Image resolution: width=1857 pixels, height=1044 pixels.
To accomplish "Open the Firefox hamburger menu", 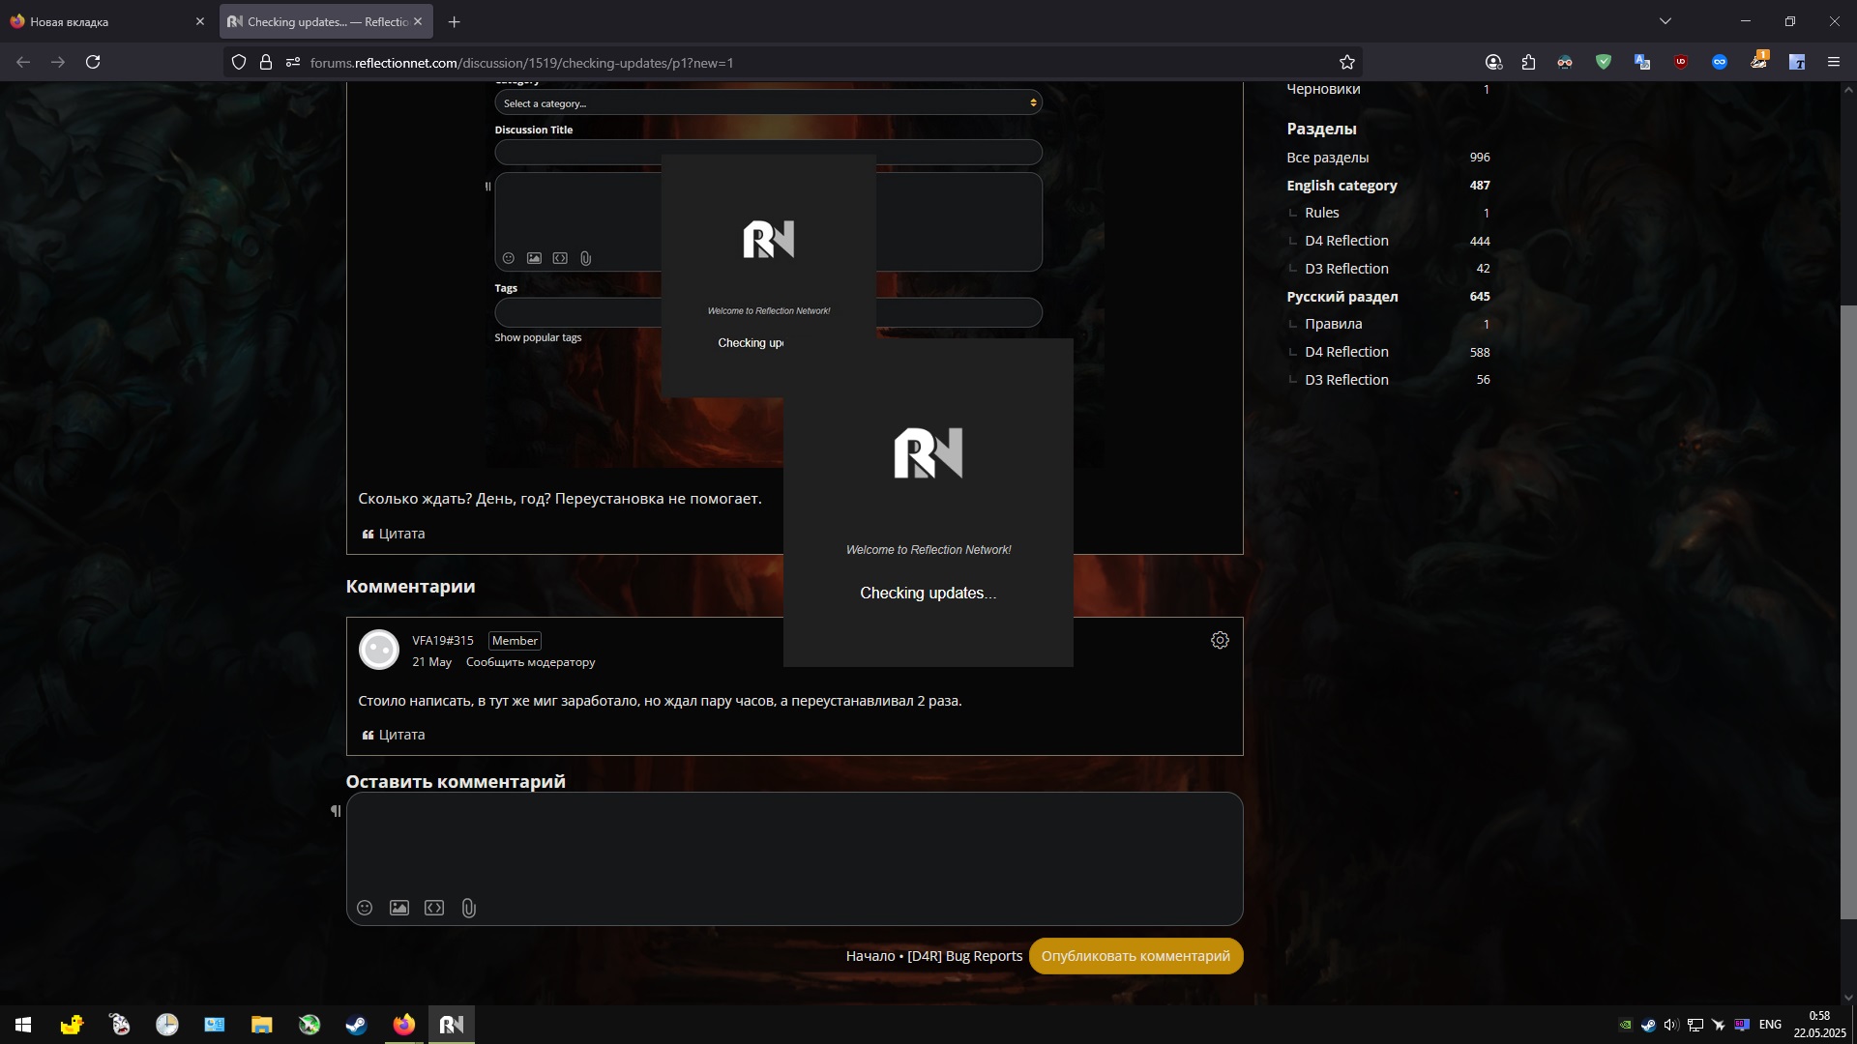I will (x=1834, y=62).
